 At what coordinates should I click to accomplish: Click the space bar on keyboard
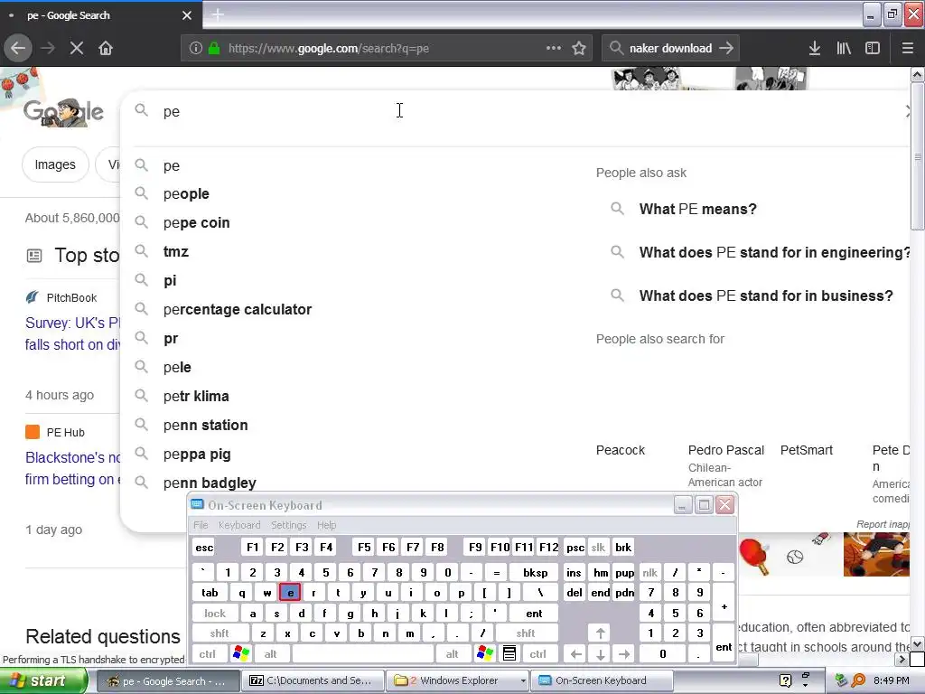pyautogui.click(x=363, y=654)
